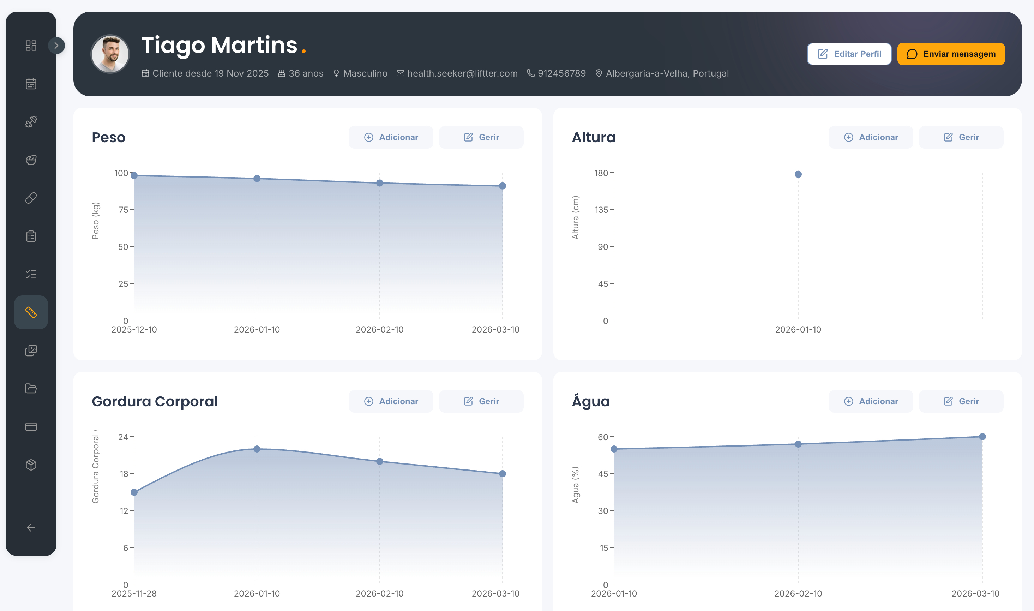The image size is (1034, 611).
Task: Open the folder files icon in sidebar
Action: pos(31,388)
